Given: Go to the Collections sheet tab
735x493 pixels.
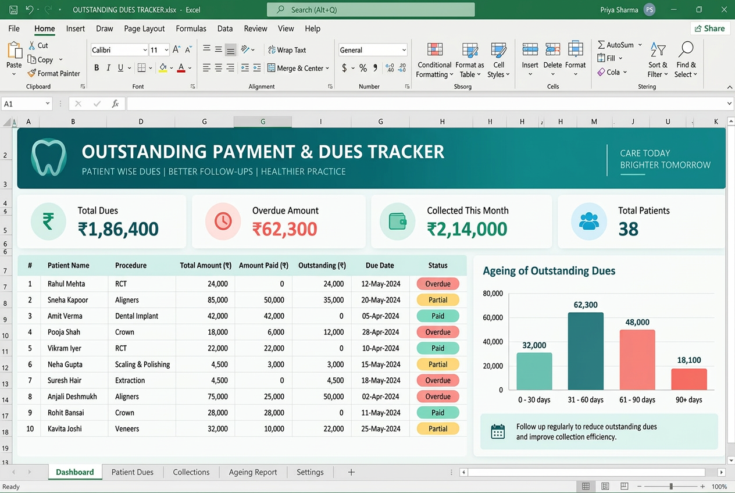Looking at the screenshot, I should (x=191, y=472).
